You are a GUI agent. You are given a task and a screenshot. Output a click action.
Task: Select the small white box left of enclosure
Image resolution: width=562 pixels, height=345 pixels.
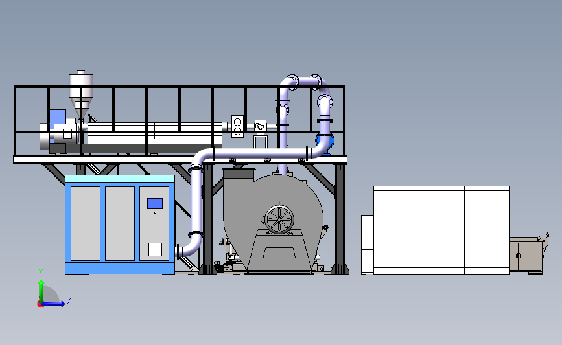(x=368, y=245)
